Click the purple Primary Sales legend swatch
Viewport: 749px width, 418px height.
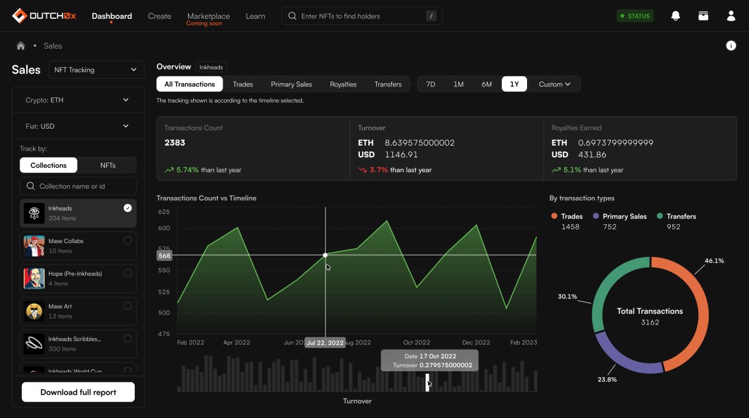[595, 216]
